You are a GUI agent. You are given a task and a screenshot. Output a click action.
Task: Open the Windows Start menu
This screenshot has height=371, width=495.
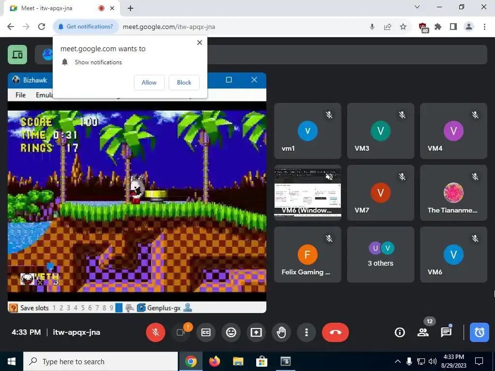[12, 361]
